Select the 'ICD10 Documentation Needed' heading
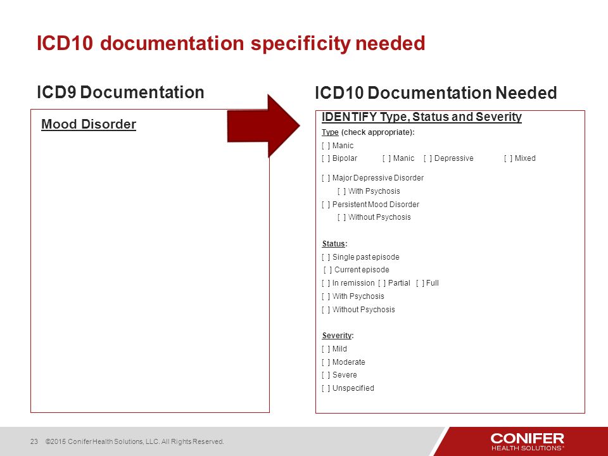The image size is (608, 456). pyautogui.click(x=436, y=93)
